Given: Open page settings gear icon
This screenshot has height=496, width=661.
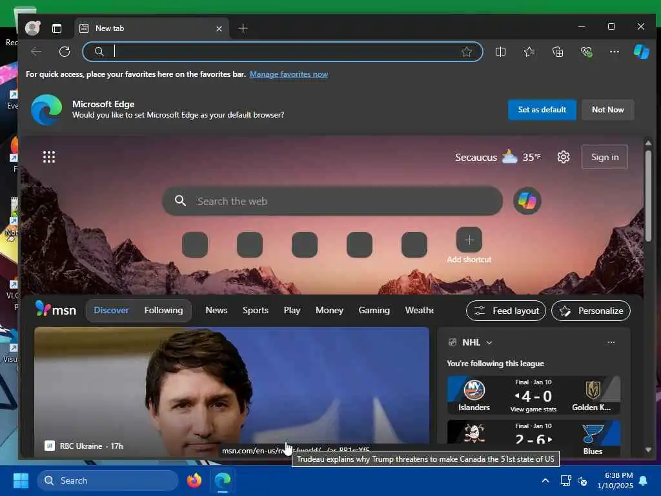Looking at the screenshot, I should (x=563, y=157).
